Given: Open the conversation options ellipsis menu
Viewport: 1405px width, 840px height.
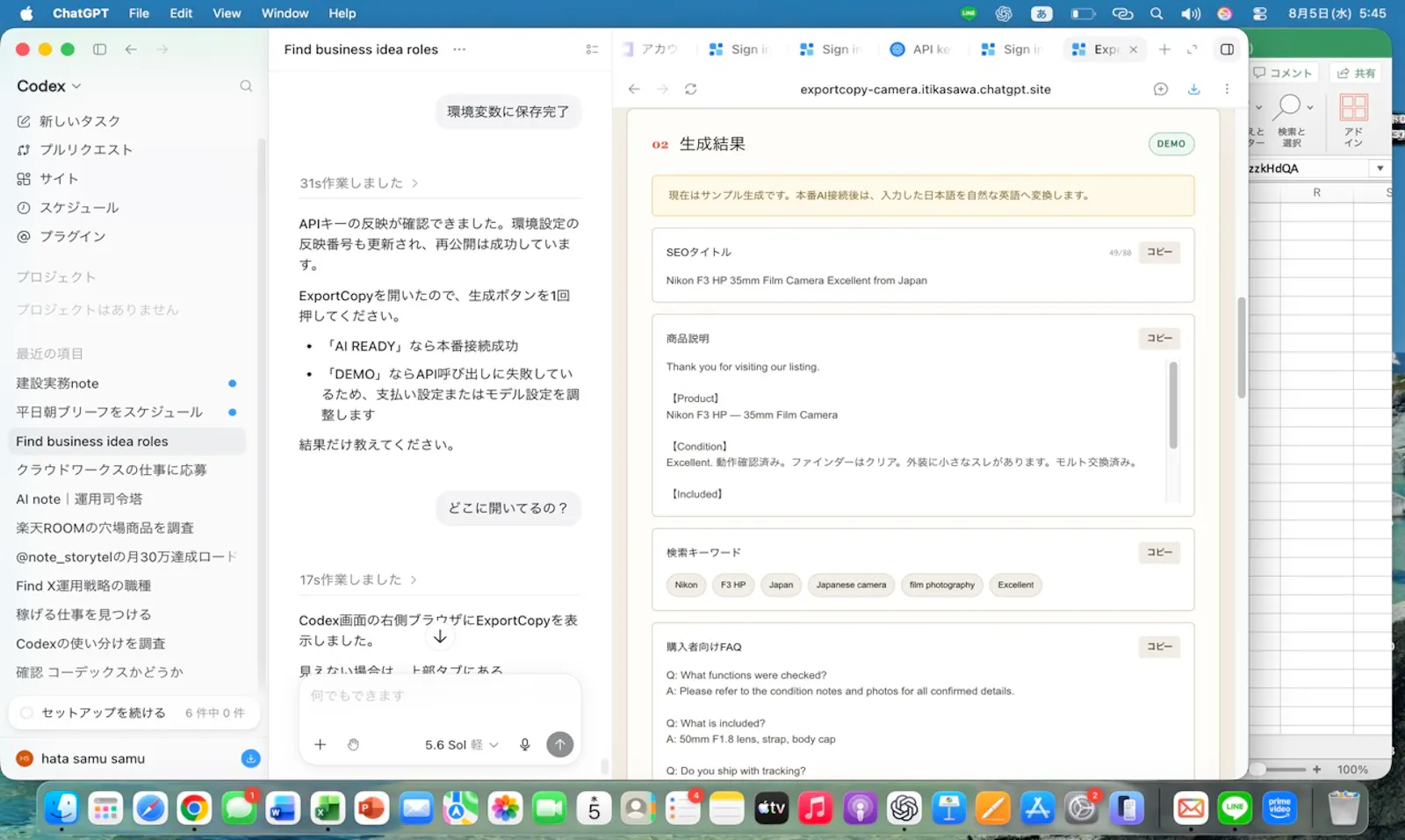Looking at the screenshot, I should [459, 49].
